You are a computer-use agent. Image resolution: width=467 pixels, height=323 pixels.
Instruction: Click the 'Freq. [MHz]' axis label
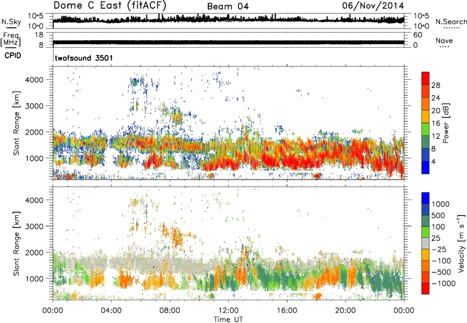click(11, 40)
